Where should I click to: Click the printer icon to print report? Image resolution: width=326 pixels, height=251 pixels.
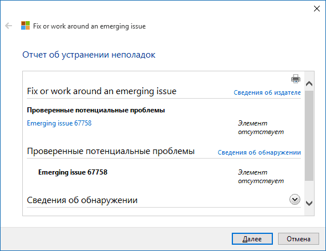(296, 79)
